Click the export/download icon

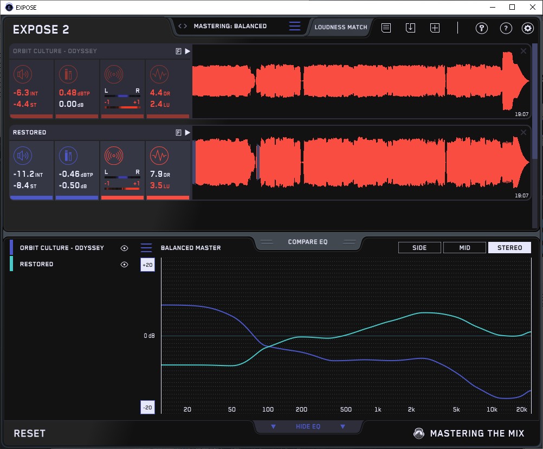(410, 28)
